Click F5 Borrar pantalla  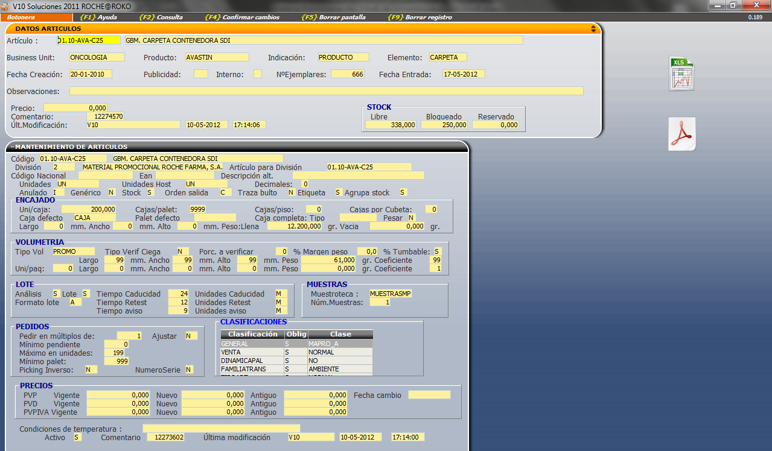click(x=333, y=17)
